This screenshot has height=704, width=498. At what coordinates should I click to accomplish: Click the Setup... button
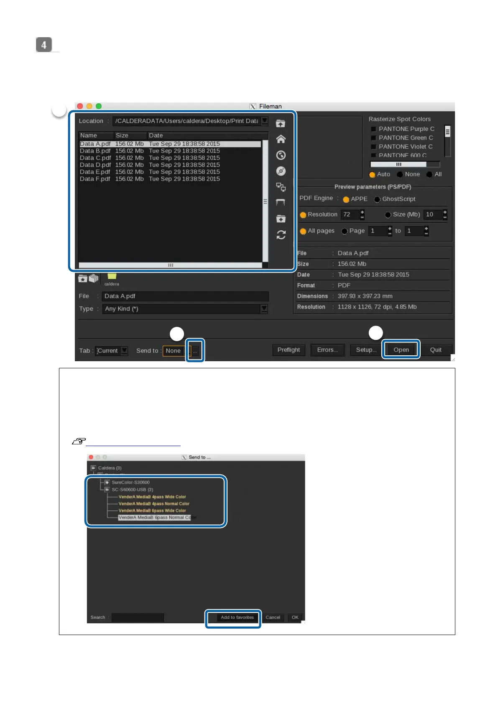tap(366, 350)
